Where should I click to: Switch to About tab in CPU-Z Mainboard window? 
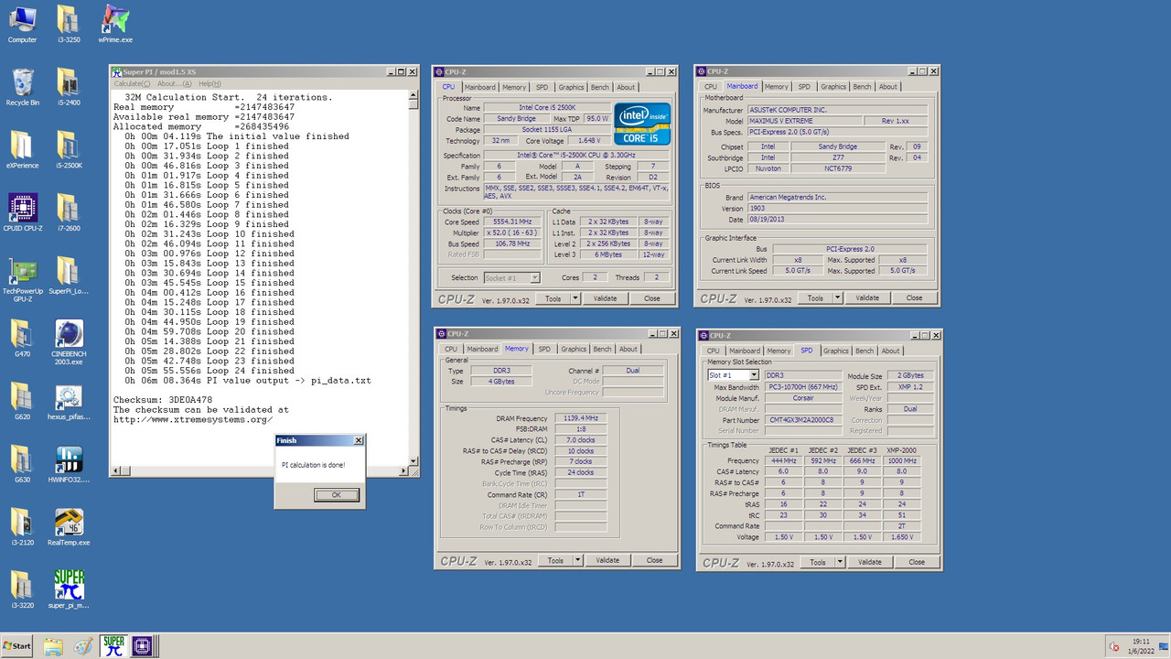888,87
